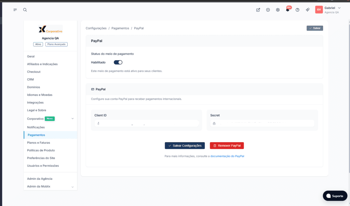Click the search magnifier icon
This screenshot has width=350, height=206.
tap(25, 10)
